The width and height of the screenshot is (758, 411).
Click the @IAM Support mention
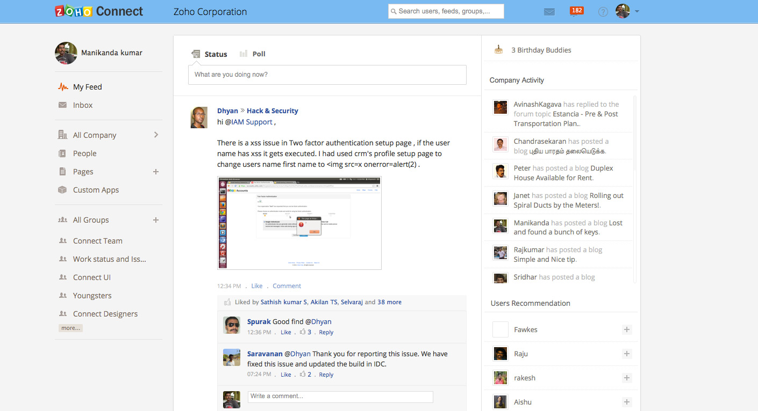point(248,122)
